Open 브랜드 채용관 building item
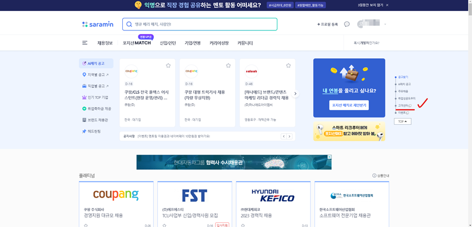The image size is (472, 227). click(96, 120)
